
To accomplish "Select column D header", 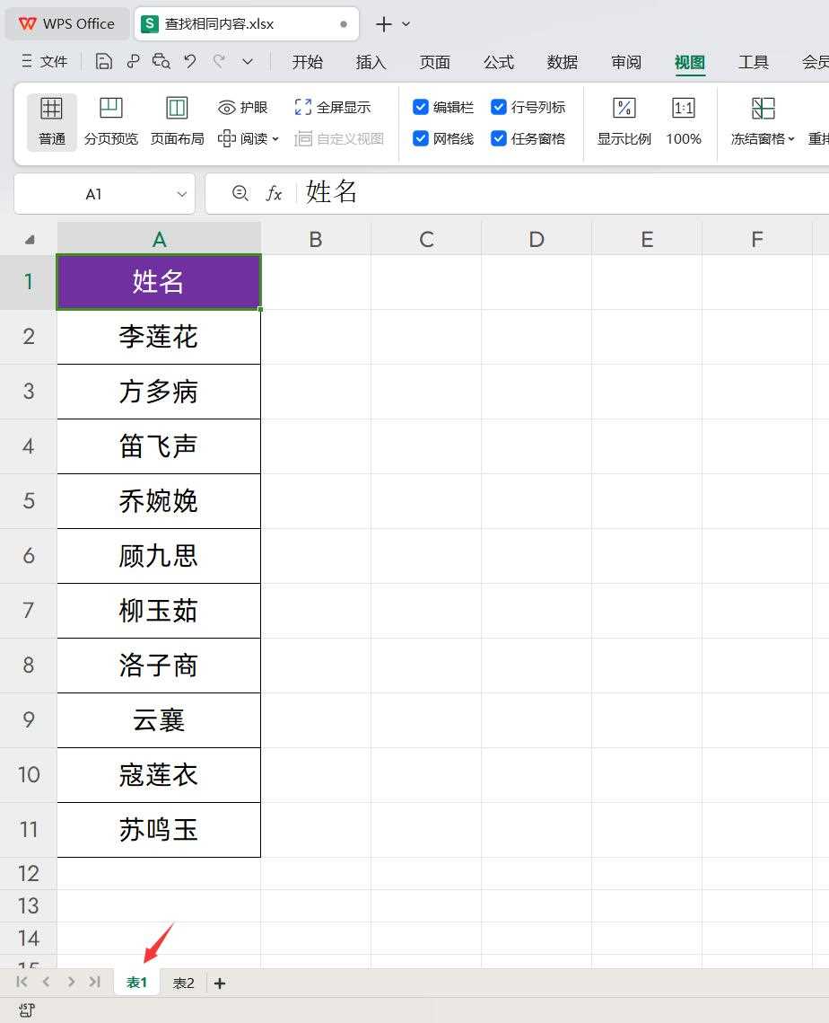I will 537,239.
